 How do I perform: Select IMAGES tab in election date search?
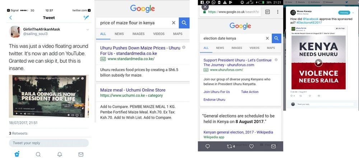click(237, 48)
